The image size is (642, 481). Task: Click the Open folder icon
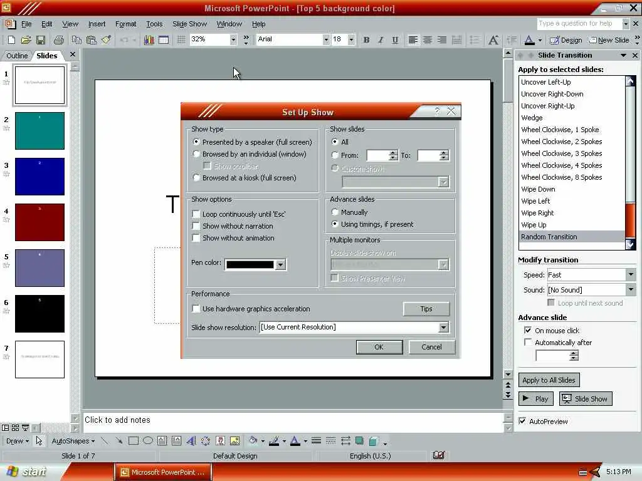point(26,39)
